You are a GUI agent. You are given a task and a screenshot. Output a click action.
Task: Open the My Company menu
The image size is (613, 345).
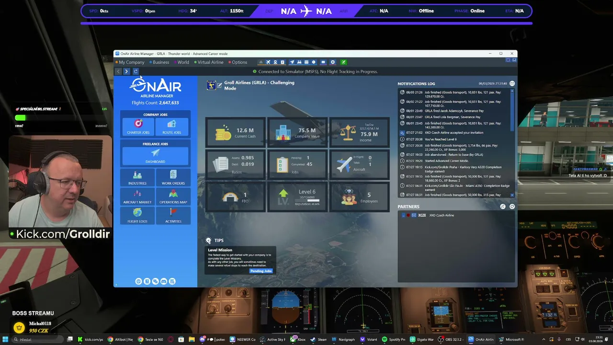point(130,62)
